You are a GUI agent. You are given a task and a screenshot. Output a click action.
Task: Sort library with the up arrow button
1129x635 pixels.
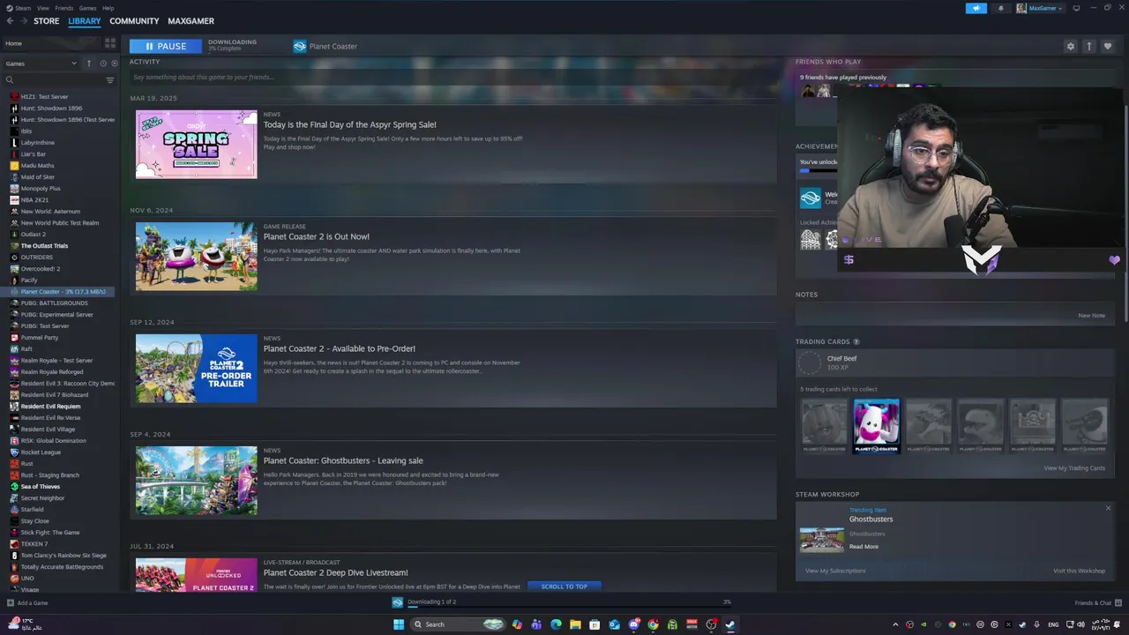click(x=88, y=63)
